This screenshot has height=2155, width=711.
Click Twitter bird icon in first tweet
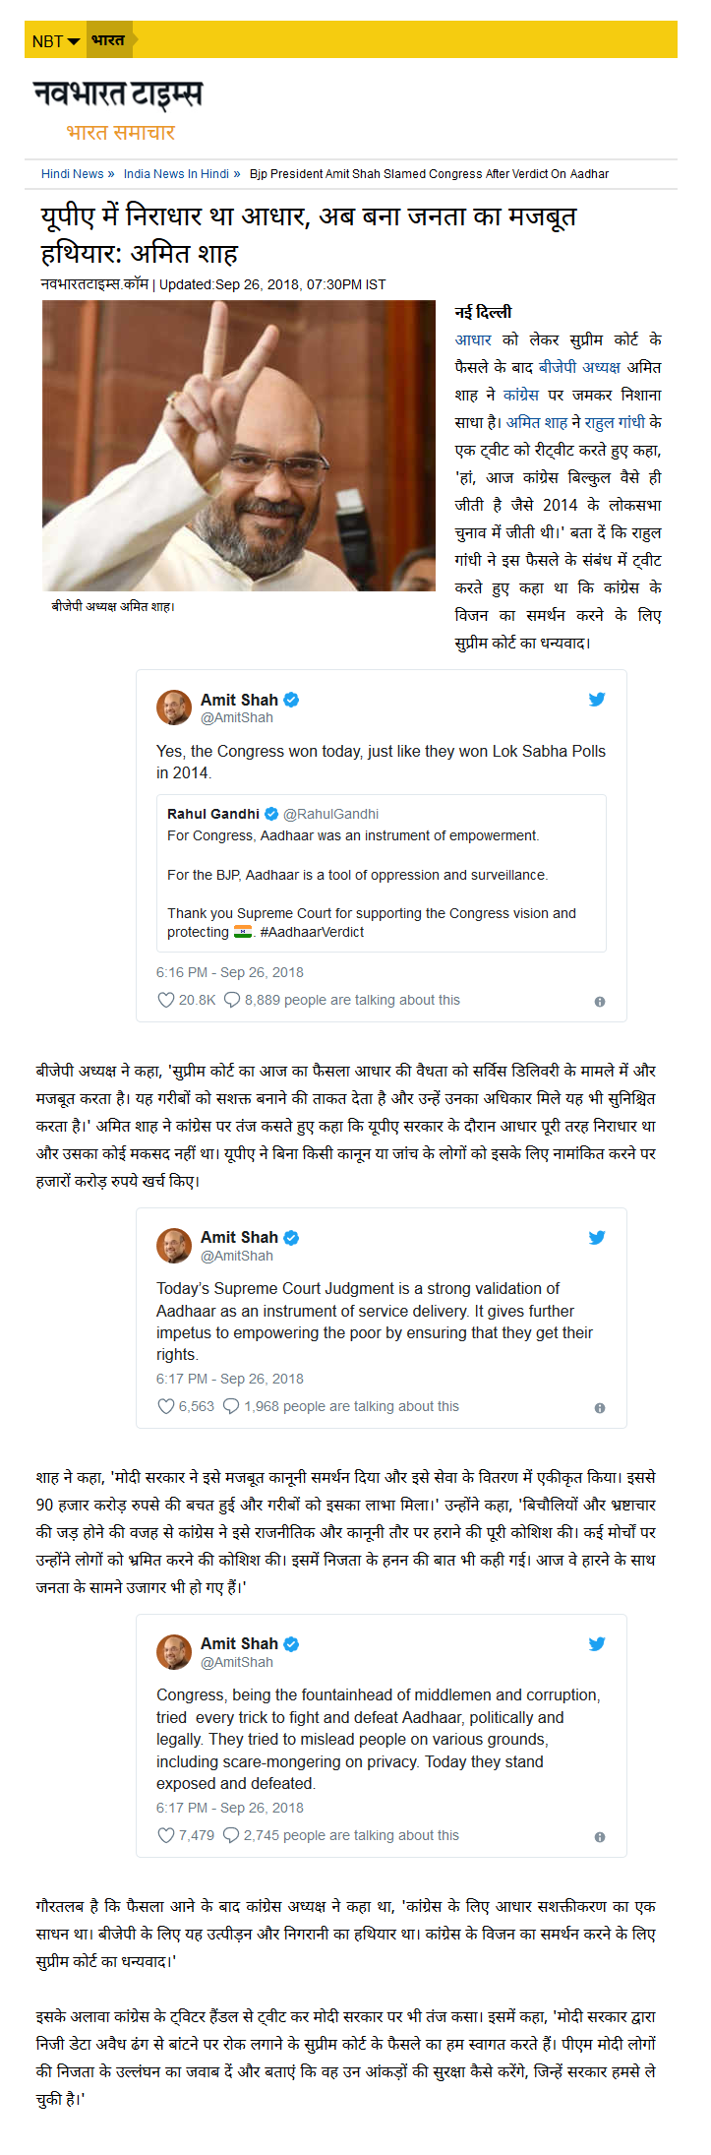pos(597,700)
